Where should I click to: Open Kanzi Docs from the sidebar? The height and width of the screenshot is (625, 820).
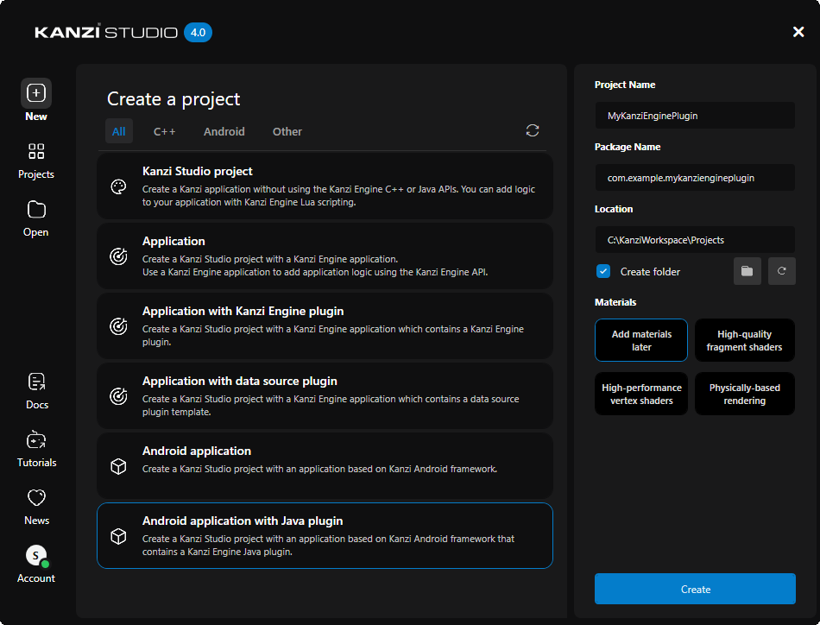click(x=35, y=382)
